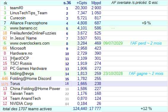Viewport: 168px width, 112px height.
Task: Click the +9 % value cell
Action: pyautogui.click(x=146, y=23)
